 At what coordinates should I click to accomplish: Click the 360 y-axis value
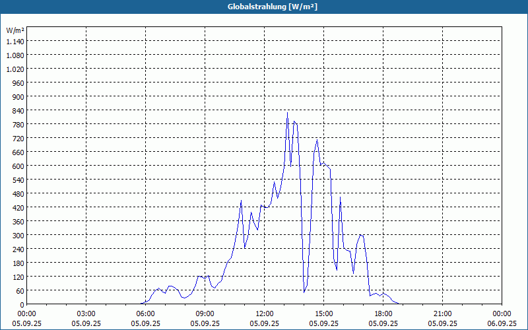pyautogui.click(x=19, y=222)
